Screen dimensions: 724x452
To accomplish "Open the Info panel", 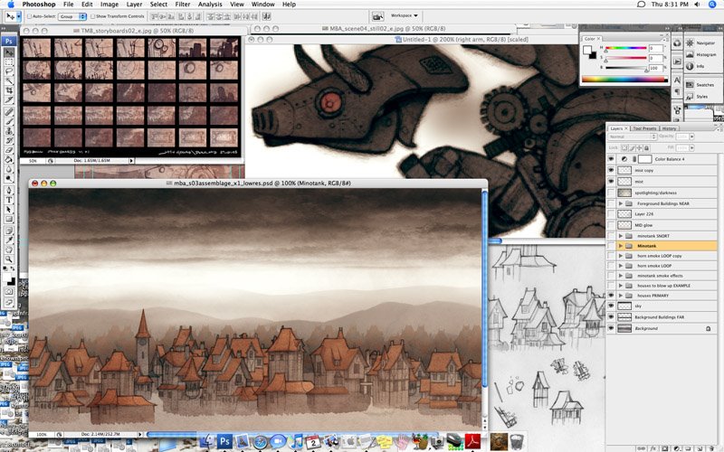I will 695,66.
